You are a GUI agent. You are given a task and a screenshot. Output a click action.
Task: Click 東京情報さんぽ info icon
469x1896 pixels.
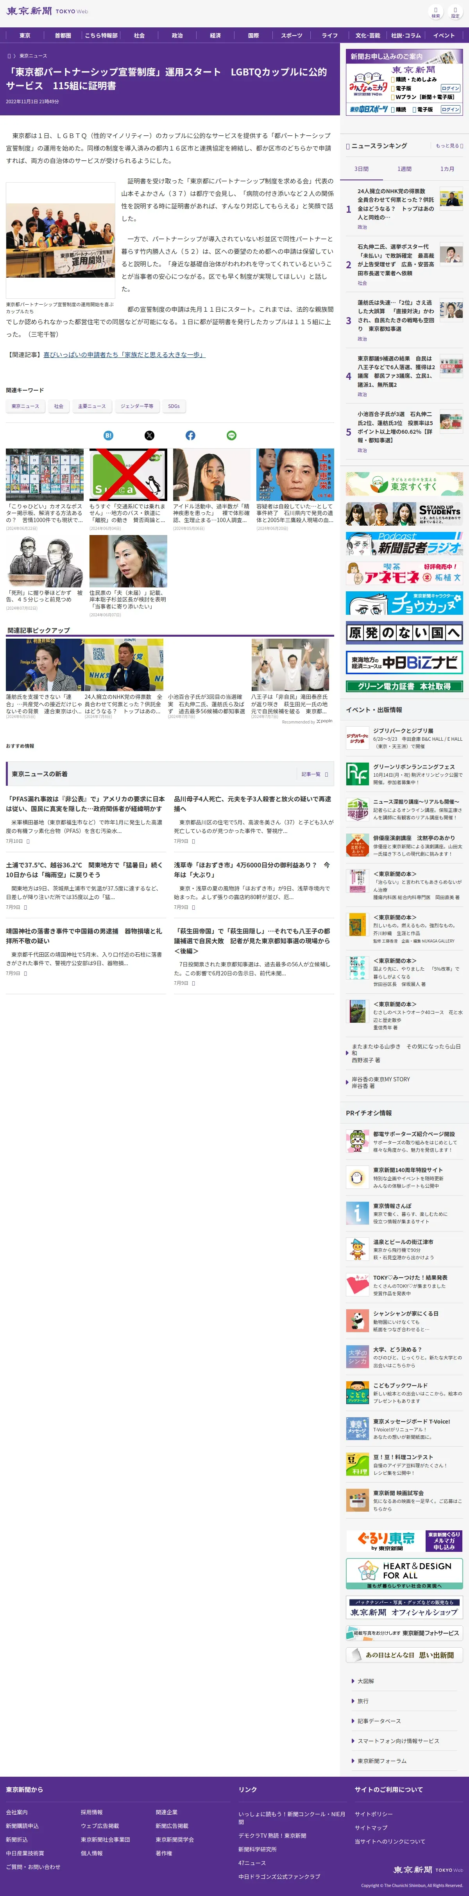coord(357,1213)
